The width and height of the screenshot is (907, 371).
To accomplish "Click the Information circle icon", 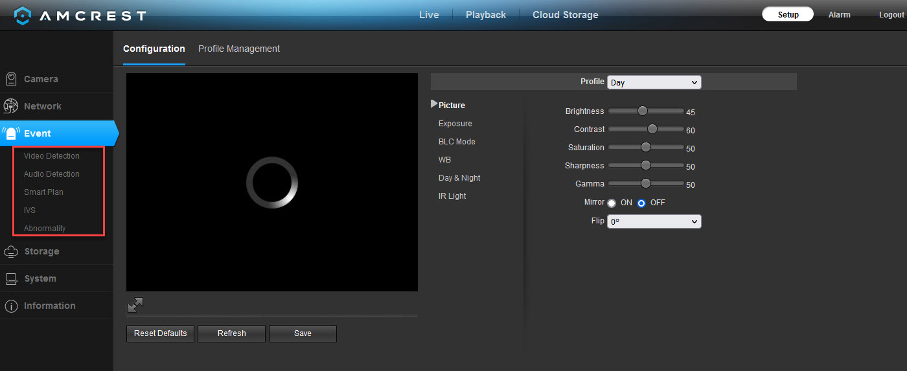I will 11,306.
